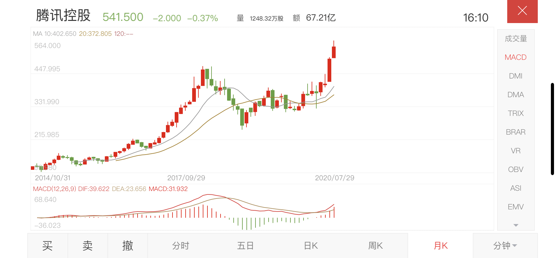Select the EMV indicator

coord(516,207)
